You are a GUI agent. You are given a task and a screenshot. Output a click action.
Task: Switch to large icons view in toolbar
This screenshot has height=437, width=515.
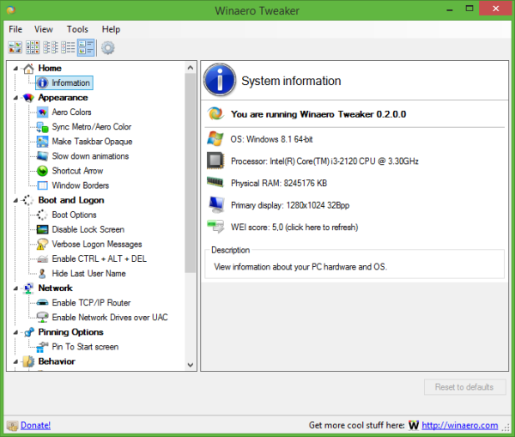pyautogui.click(x=15, y=47)
